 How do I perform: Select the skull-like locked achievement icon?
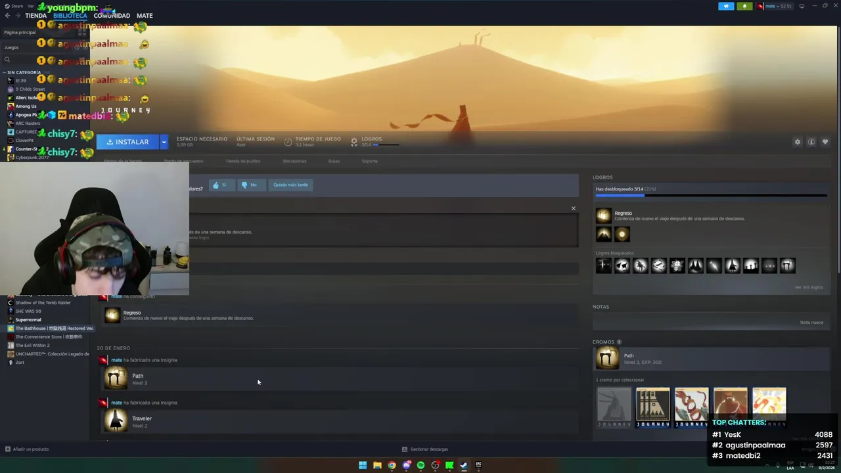click(677, 265)
